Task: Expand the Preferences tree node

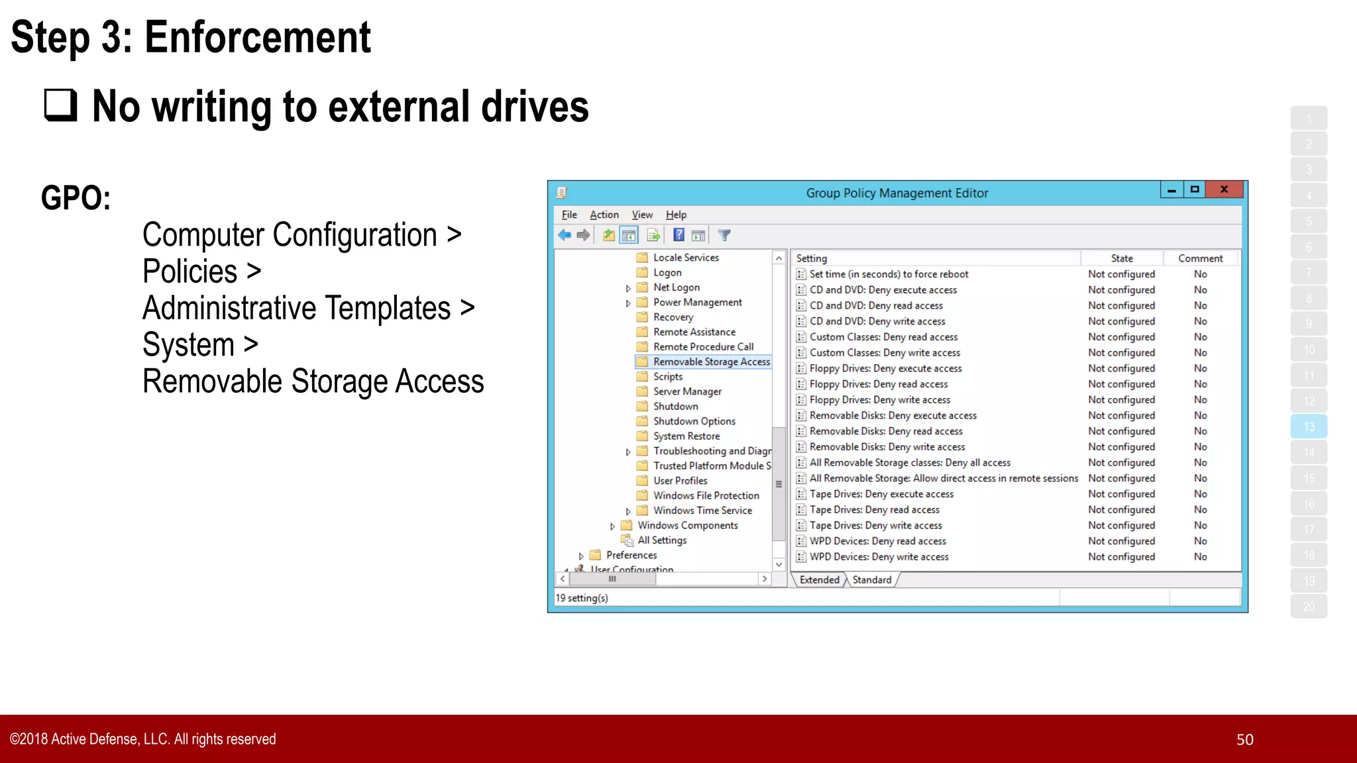Action: [x=581, y=556]
